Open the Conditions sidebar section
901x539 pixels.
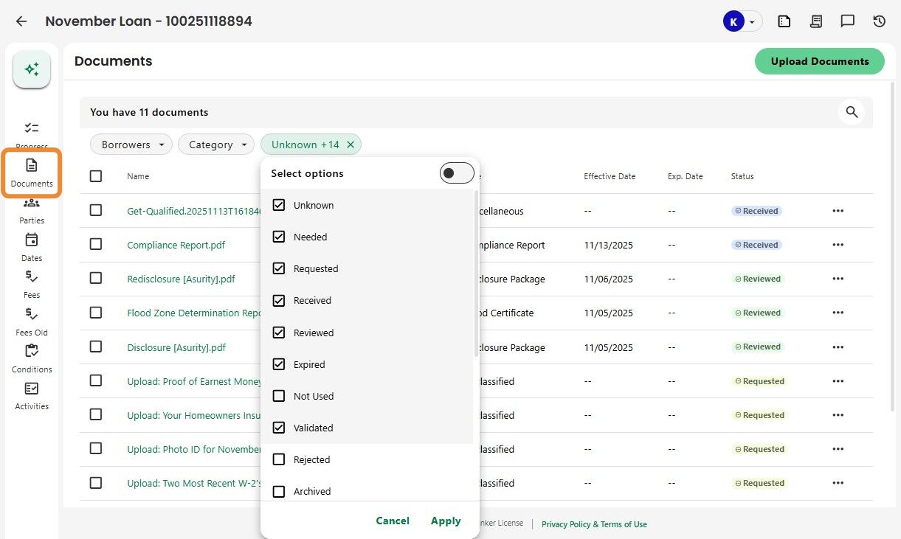[32, 358]
